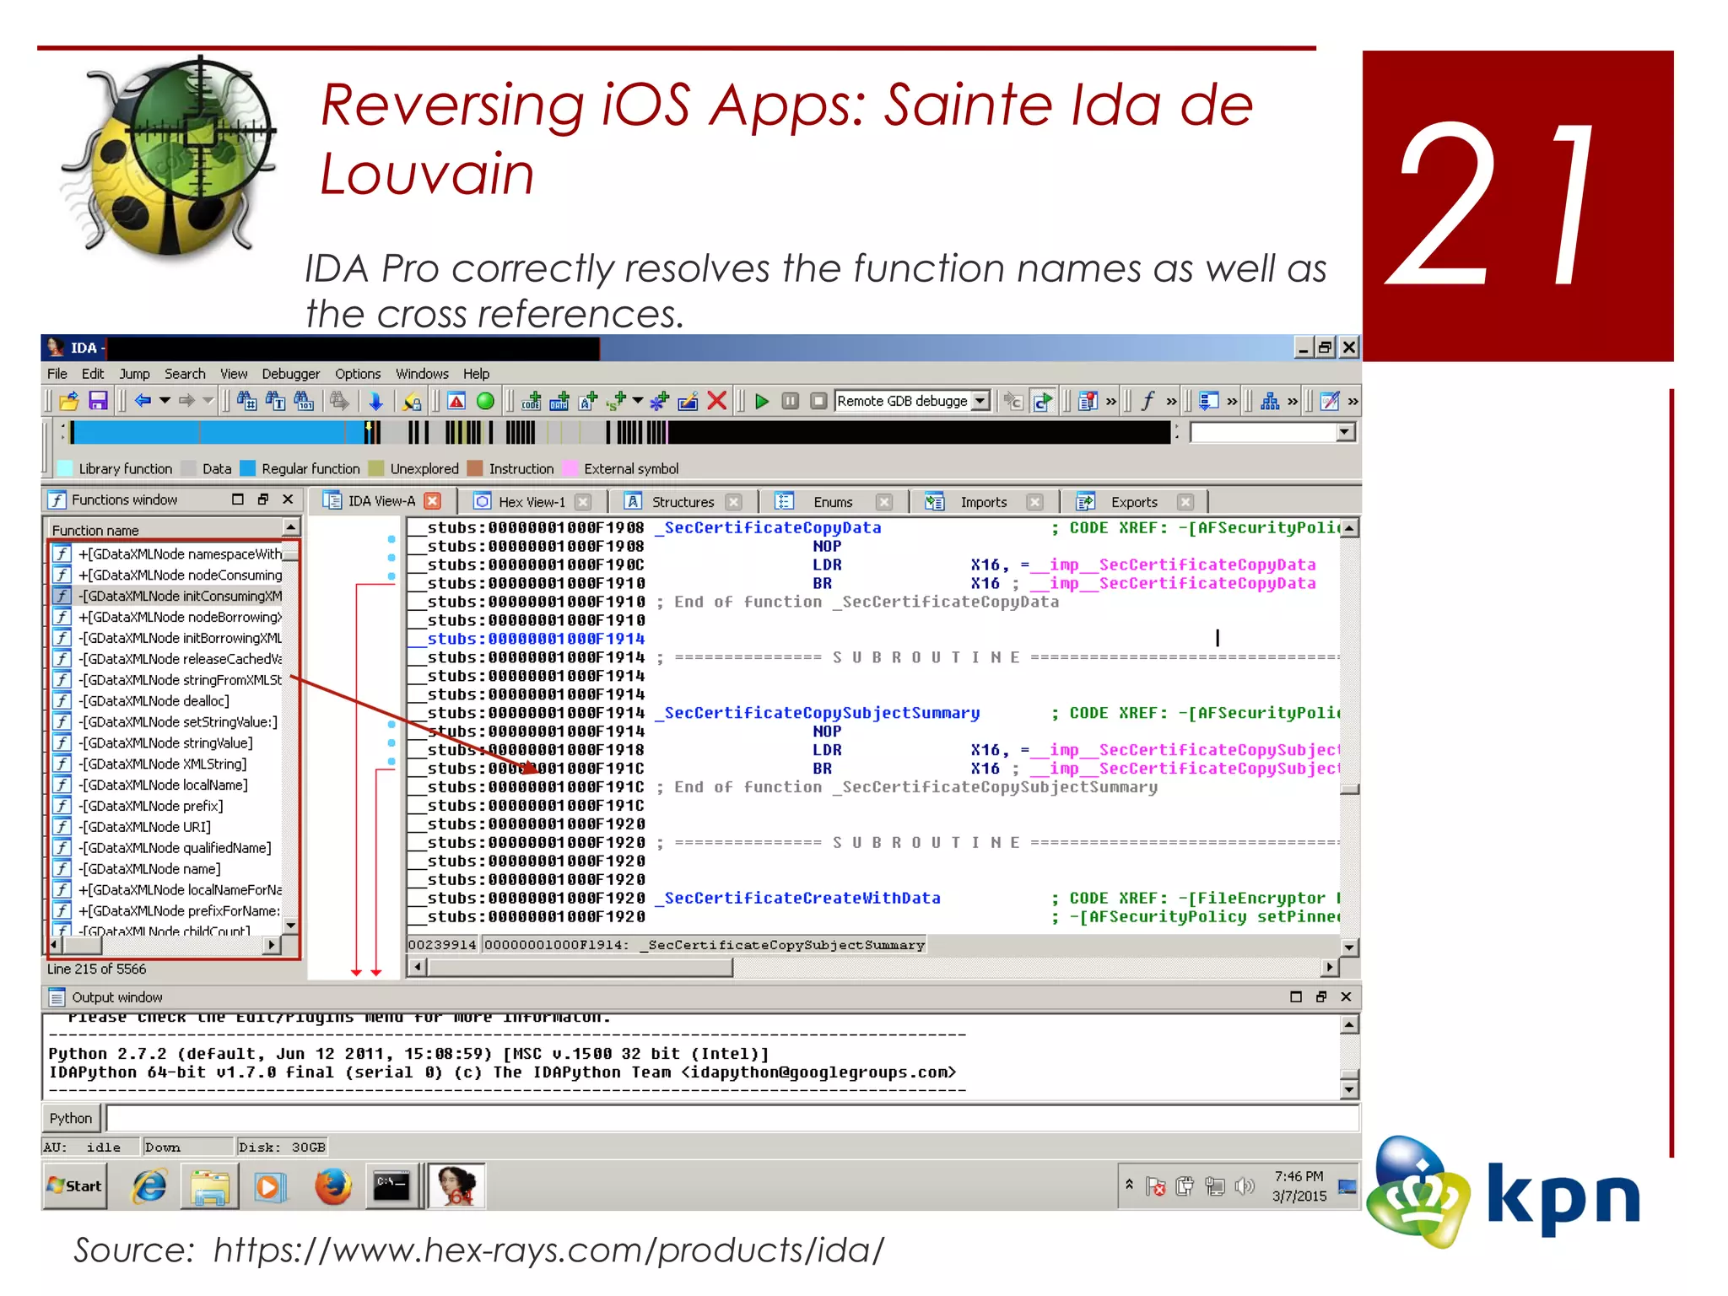
Task: Start the debugger with green play icon
Action: (762, 402)
